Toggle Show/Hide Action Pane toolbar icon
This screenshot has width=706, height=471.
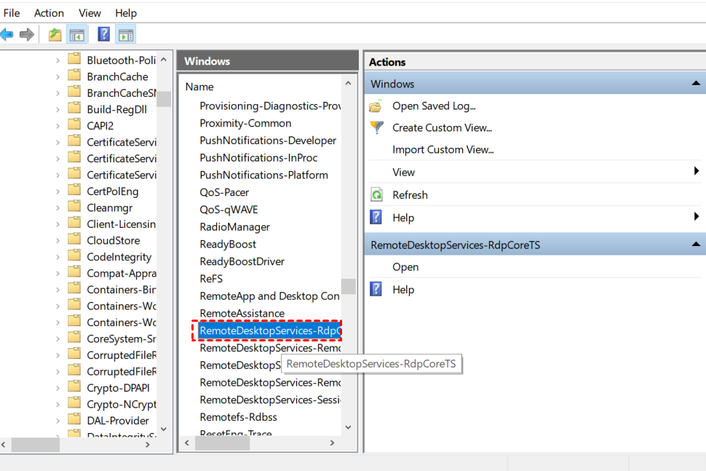pos(125,34)
